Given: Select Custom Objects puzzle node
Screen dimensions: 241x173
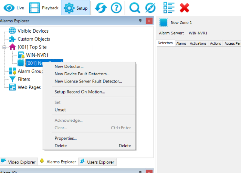Looking at the screenshot, I should (x=34, y=39).
